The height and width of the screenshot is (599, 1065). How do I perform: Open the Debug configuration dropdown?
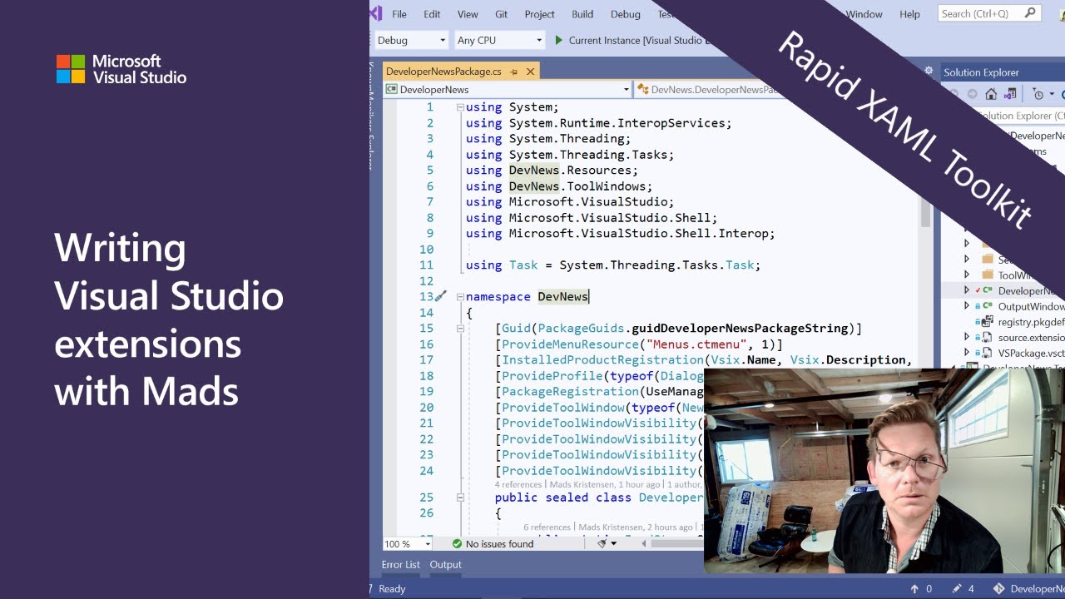(x=411, y=40)
